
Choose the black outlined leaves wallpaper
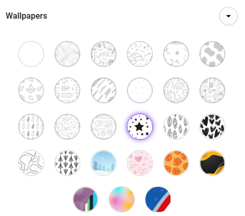point(176,127)
